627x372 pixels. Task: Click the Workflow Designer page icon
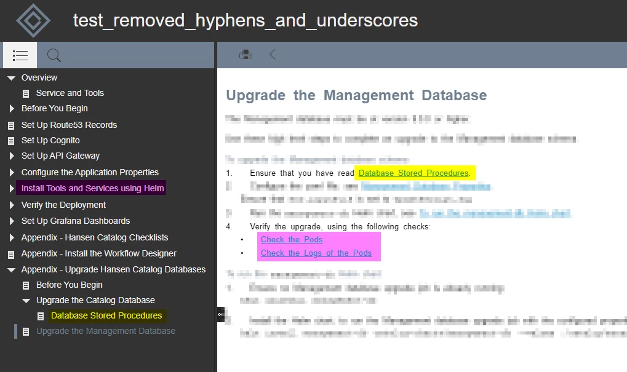[11, 254]
